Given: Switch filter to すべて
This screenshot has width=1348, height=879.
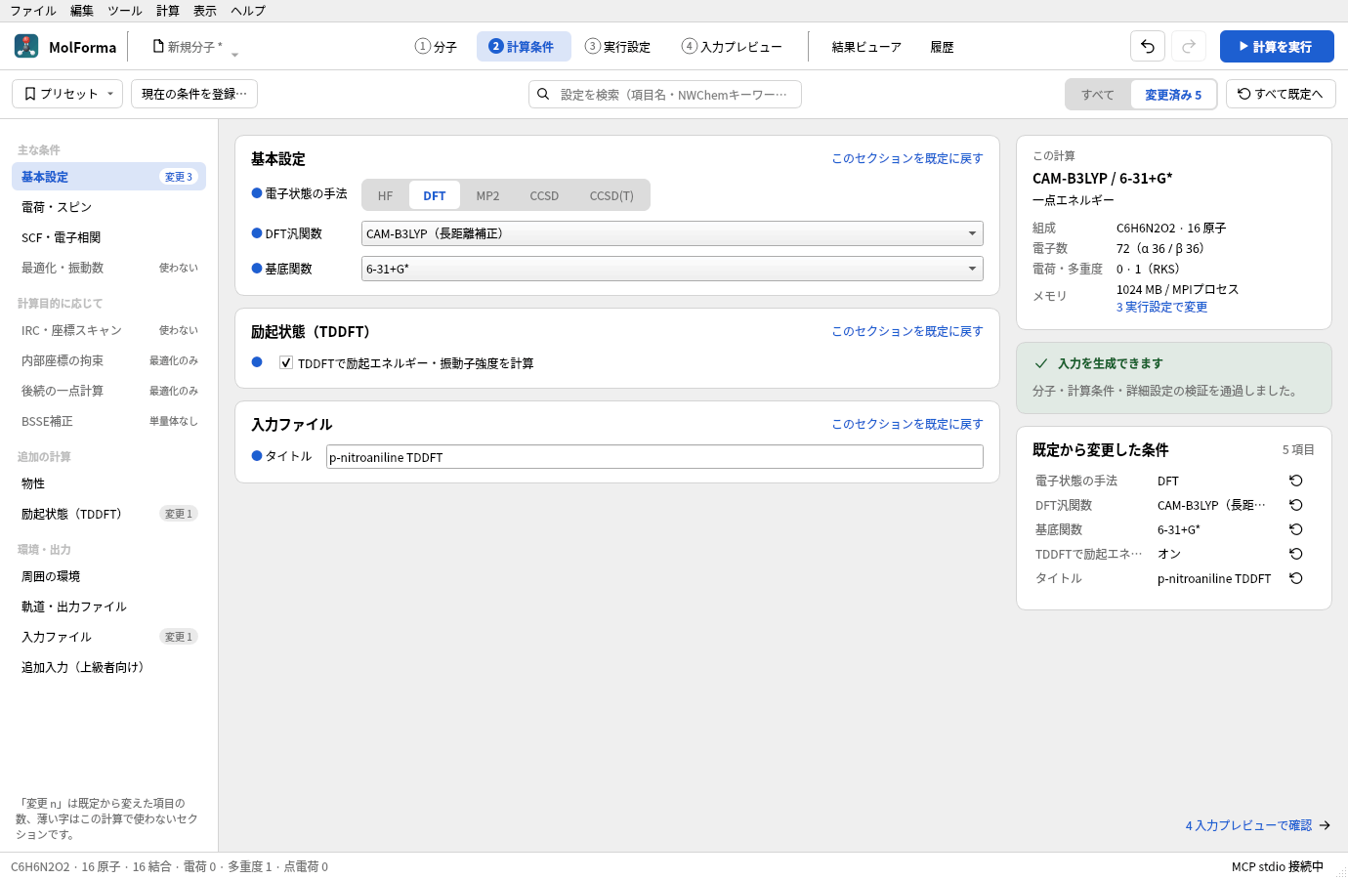Looking at the screenshot, I should 1098,95.
